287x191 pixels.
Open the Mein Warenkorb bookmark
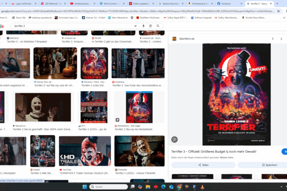[x=118, y=18]
